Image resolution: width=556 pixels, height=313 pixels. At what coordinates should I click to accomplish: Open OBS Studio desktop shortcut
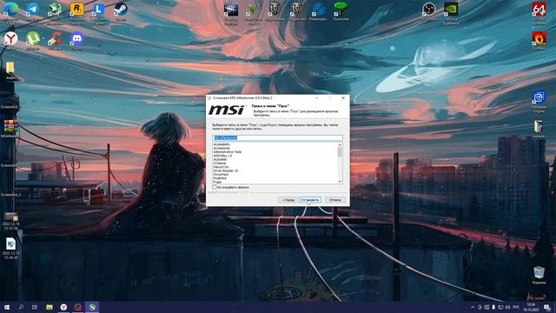tap(428, 10)
